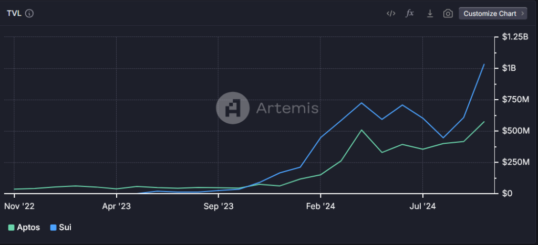Click the $1.25B axis label
The height and width of the screenshot is (245, 538).
point(515,37)
